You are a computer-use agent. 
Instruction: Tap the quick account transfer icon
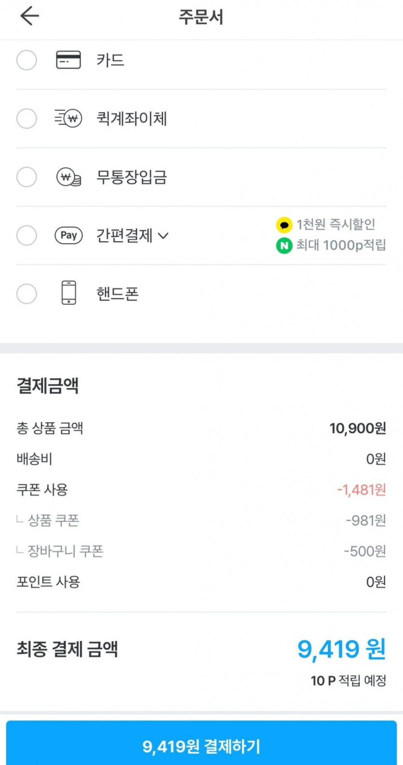coord(69,118)
